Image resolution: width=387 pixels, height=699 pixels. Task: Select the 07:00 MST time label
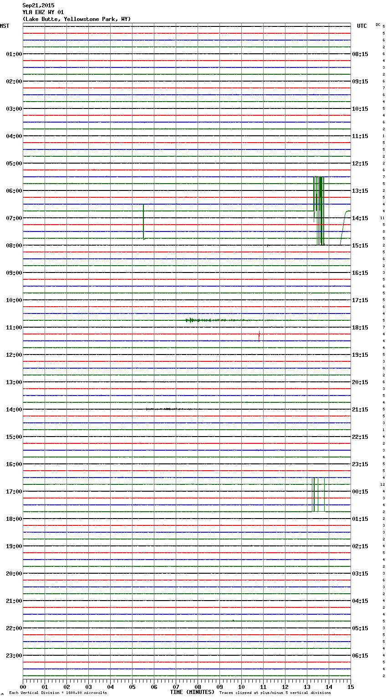pyautogui.click(x=14, y=218)
